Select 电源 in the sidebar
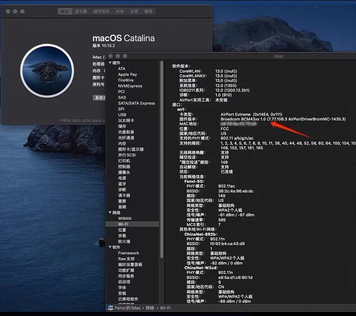356x316 pixels. coord(122,178)
